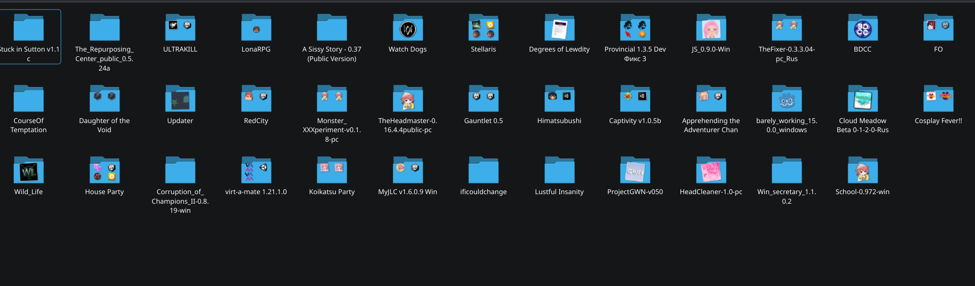
Task: Click the School-0.972-win folder icon
Action: [862, 171]
